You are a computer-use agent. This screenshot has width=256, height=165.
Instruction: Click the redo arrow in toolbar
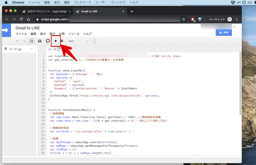[24, 41]
